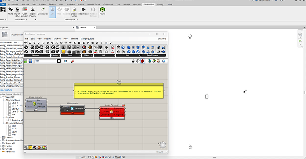Open the Grasshopper Display menu
This screenshot has height=159, width=306.
[47, 39]
